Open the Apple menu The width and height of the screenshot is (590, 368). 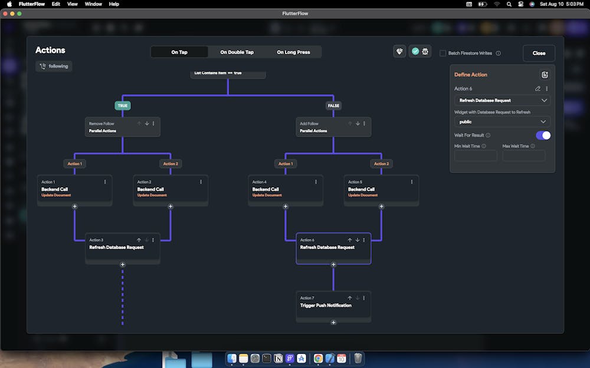click(x=9, y=4)
